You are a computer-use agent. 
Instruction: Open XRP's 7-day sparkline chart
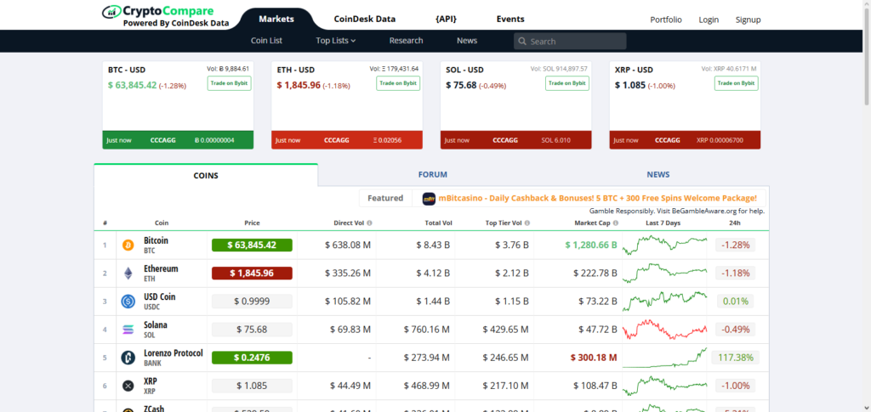664,386
